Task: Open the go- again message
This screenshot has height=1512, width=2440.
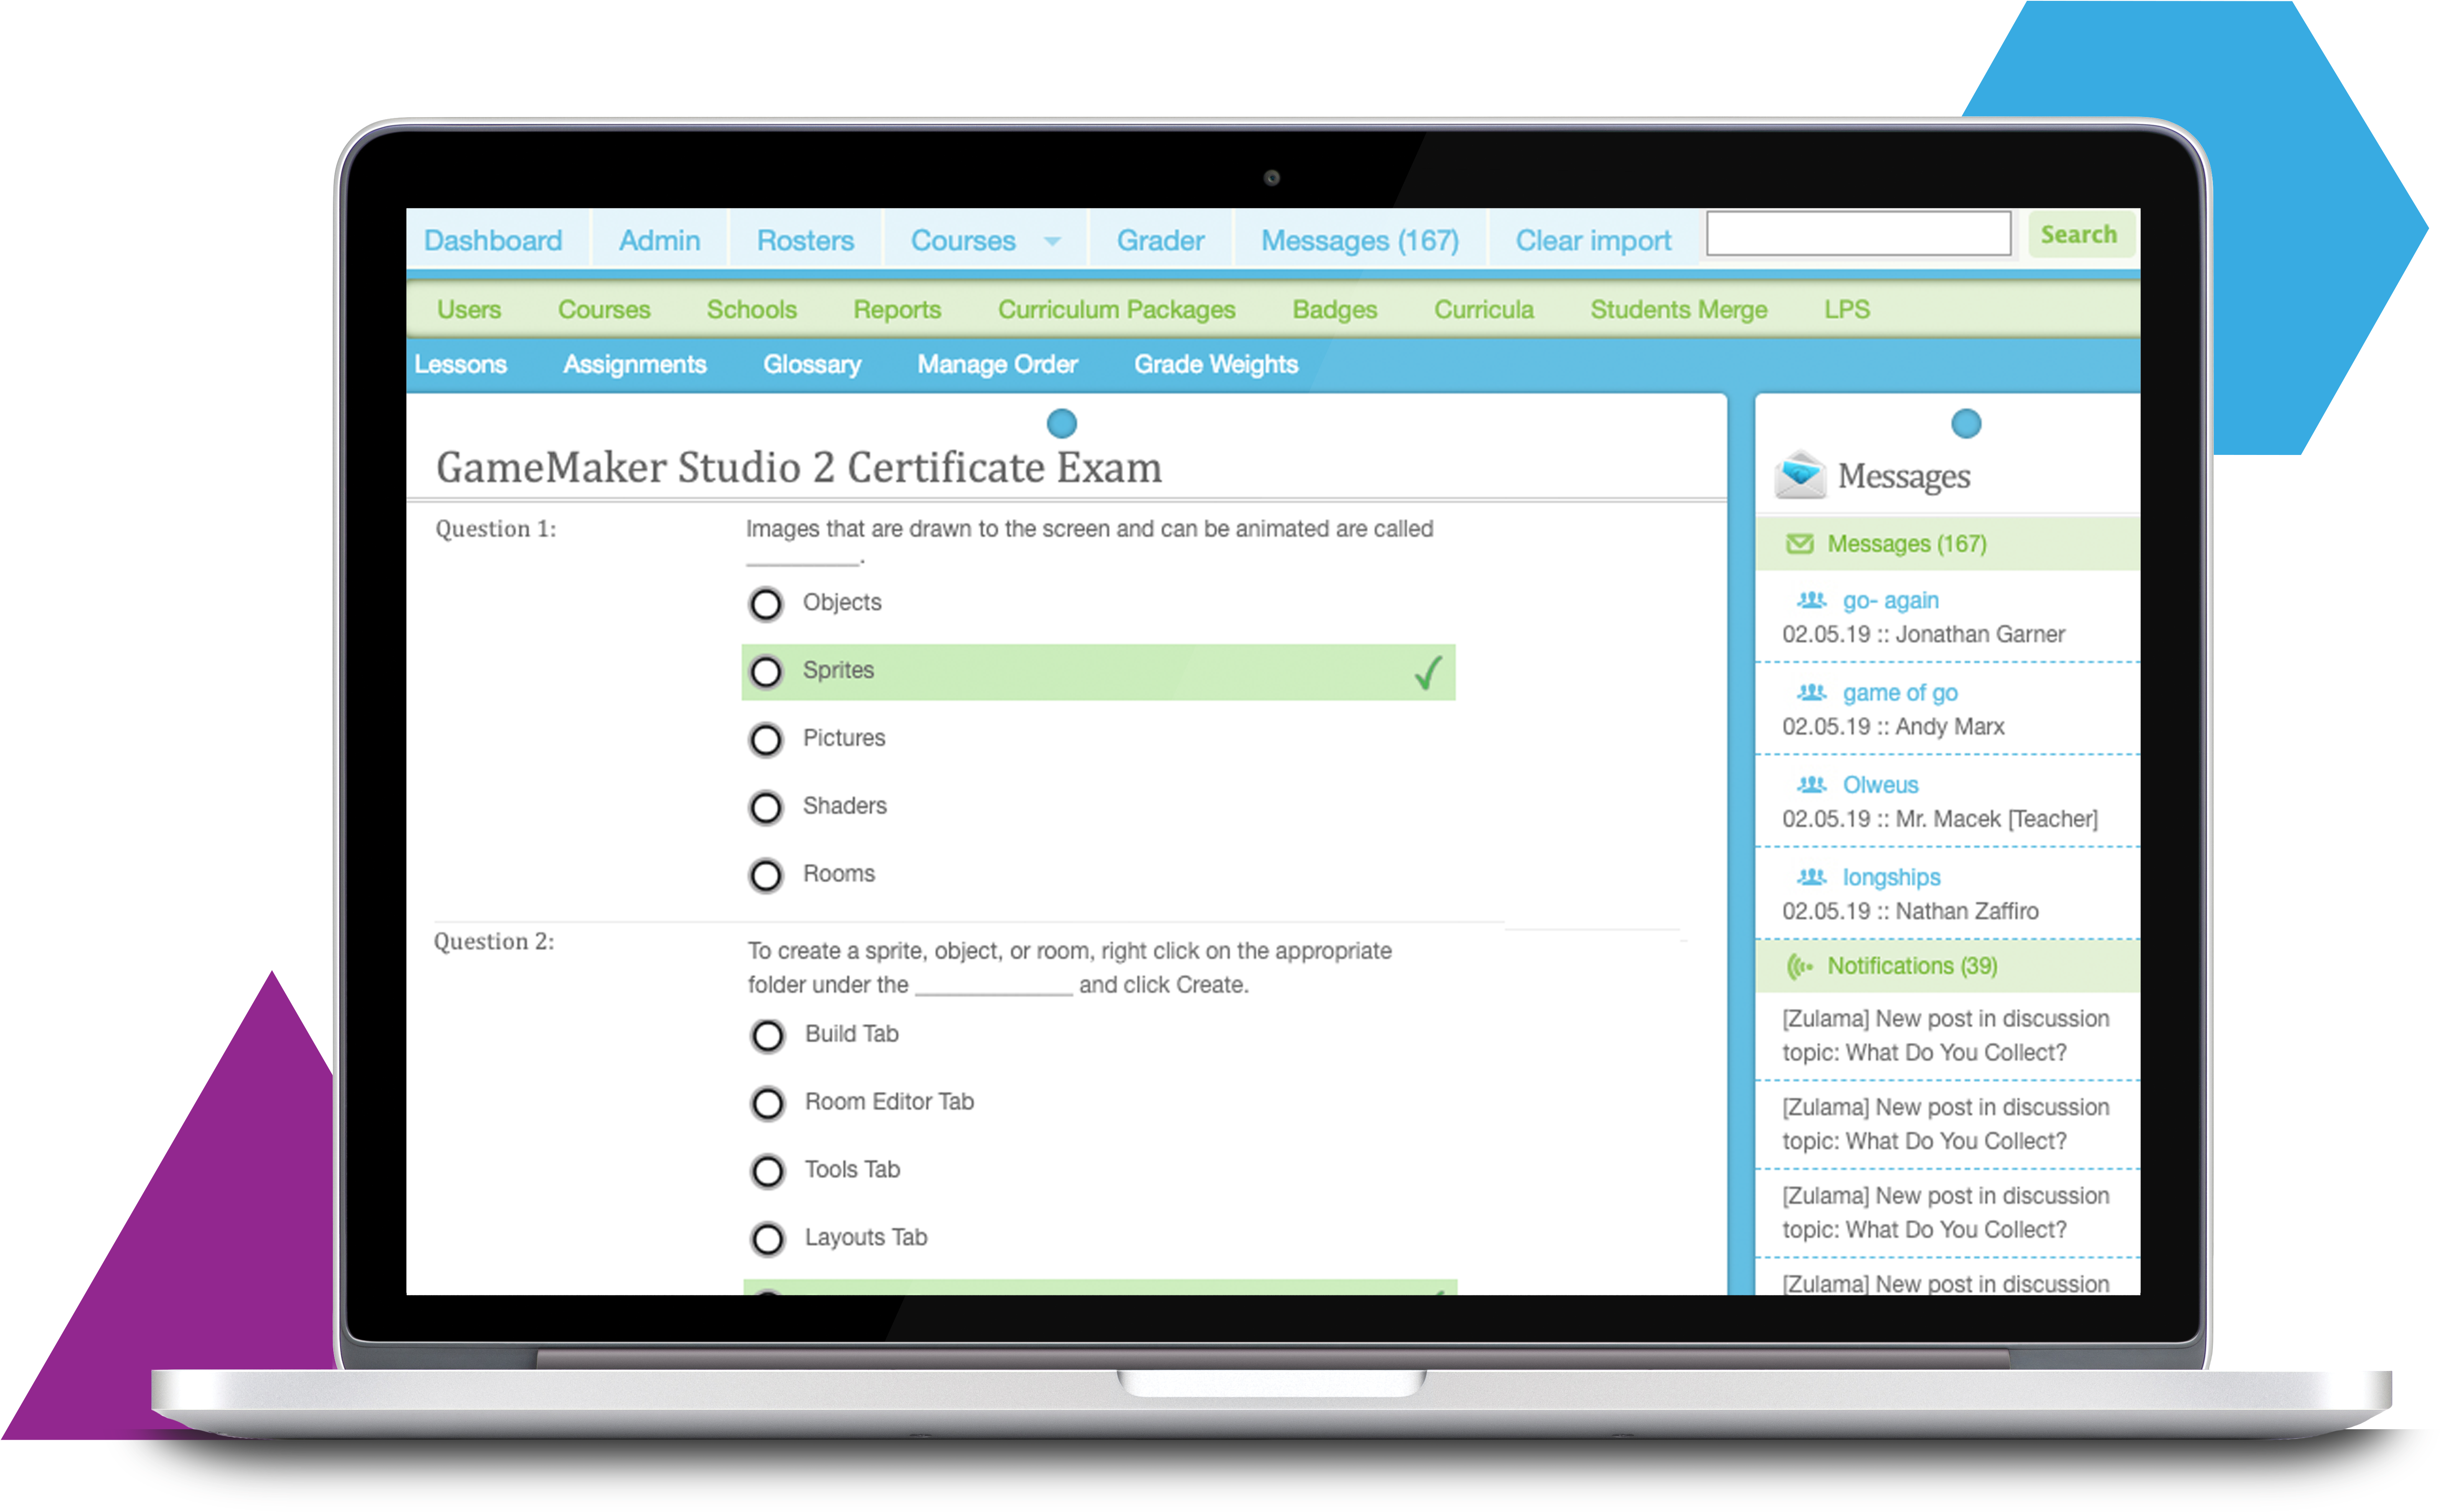Action: point(1891,600)
